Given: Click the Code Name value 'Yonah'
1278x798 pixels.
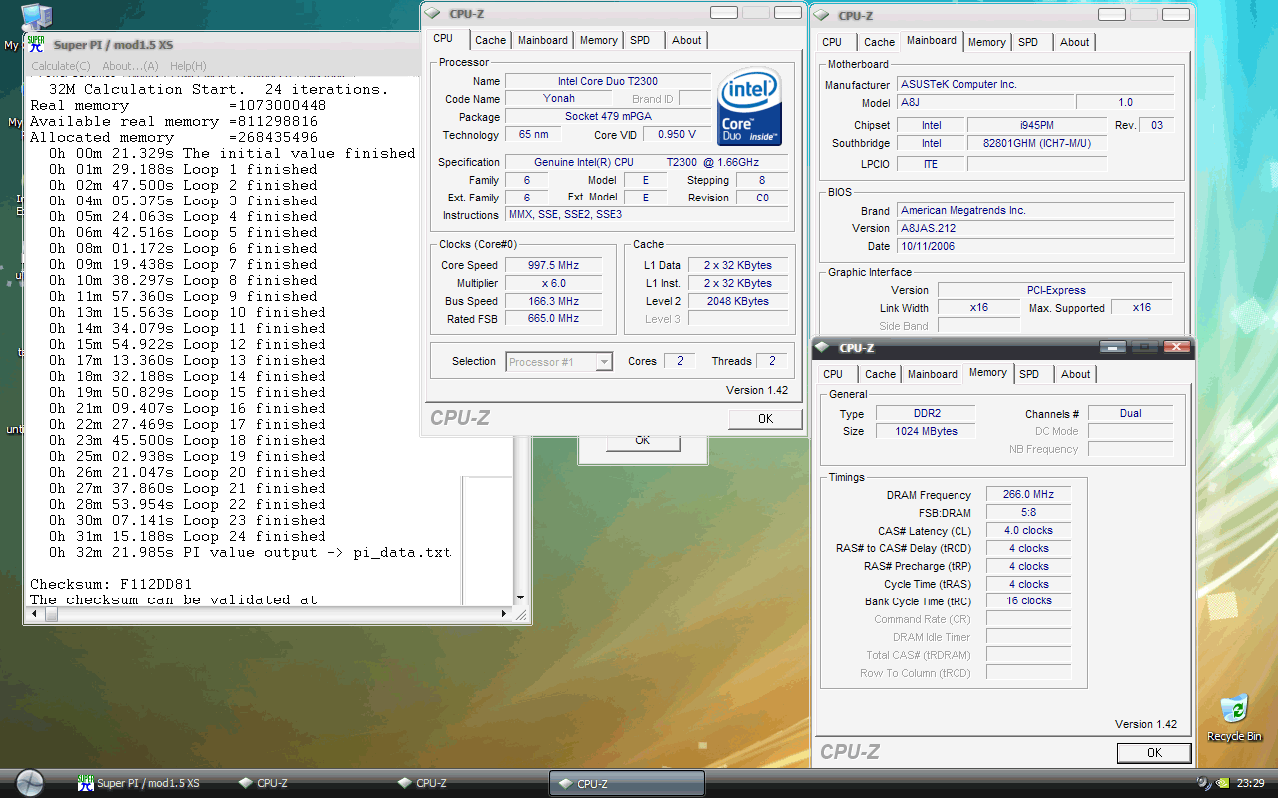Looking at the screenshot, I should 559,99.
